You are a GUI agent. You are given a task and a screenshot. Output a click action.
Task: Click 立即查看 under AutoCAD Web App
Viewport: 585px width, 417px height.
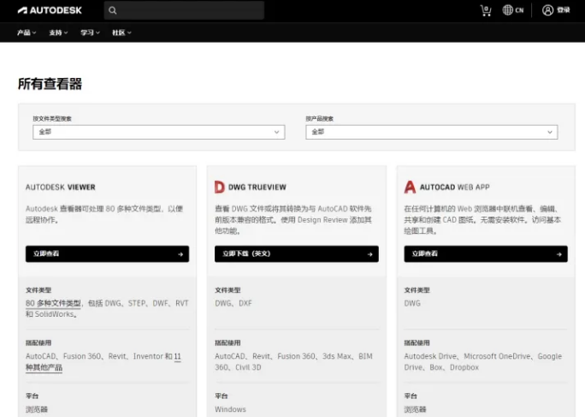click(486, 253)
